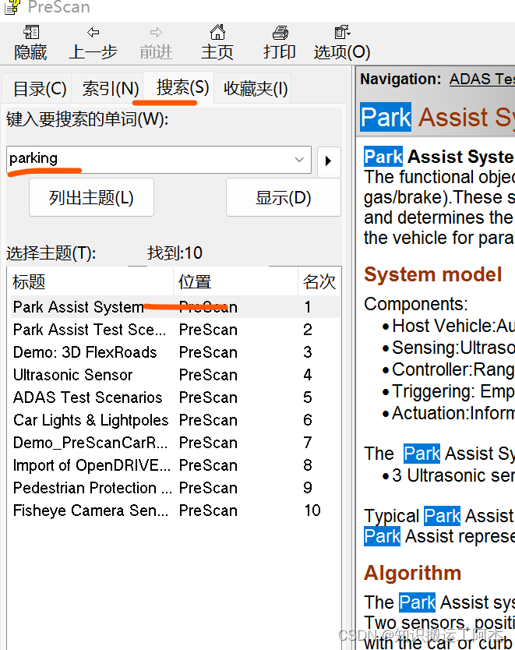Sort results by the Rank (名次) column header
Image resolution: width=515 pixels, height=650 pixels.
tap(319, 282)
